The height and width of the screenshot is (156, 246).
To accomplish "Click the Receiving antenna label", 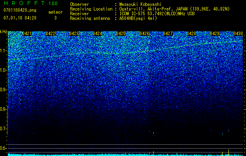I will (90, 18).
